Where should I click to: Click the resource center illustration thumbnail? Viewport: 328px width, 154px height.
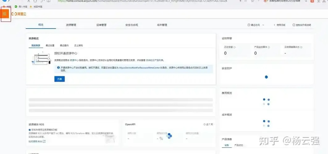pos(41,59)
